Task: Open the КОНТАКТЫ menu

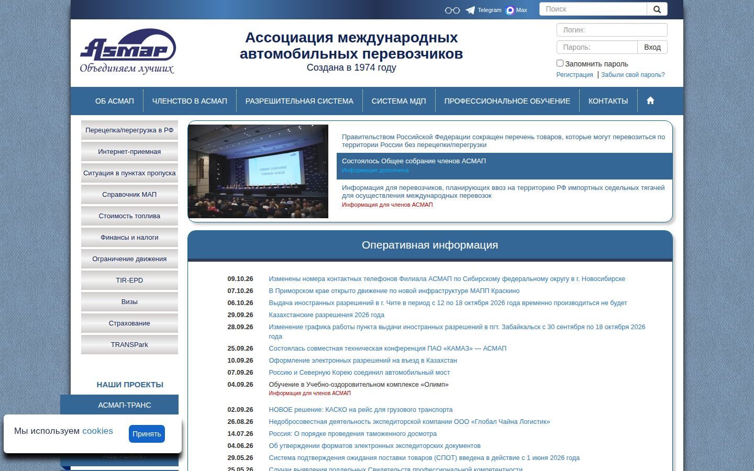Action: pos(608,101)
